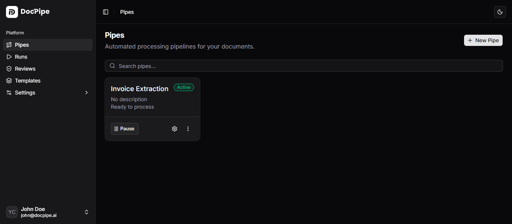Open the Invoice Extraction pipe title
Viewport: 512px width, 224px height.
point(139,88)
